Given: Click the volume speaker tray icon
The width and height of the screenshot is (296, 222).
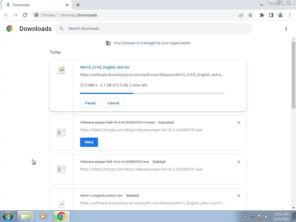Looking at the screenshot, I should coord(267,217).
